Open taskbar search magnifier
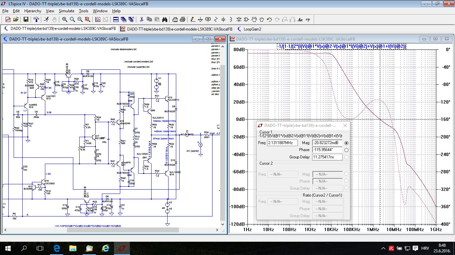 [24, 248]
